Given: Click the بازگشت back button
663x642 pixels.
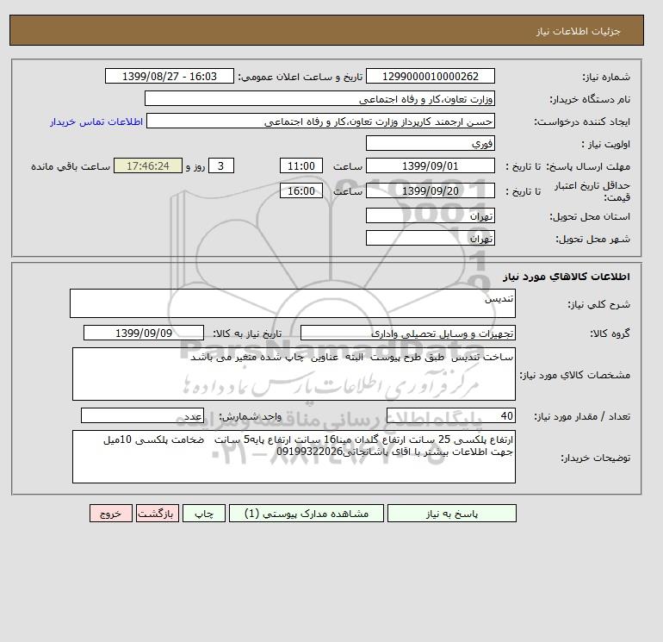Looking at the screenshot, I should pyautogui.click(x=158, y=513).
